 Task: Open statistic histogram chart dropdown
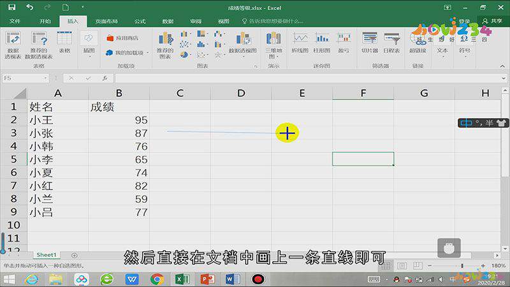pyautogui.click(x=202, y=44)
